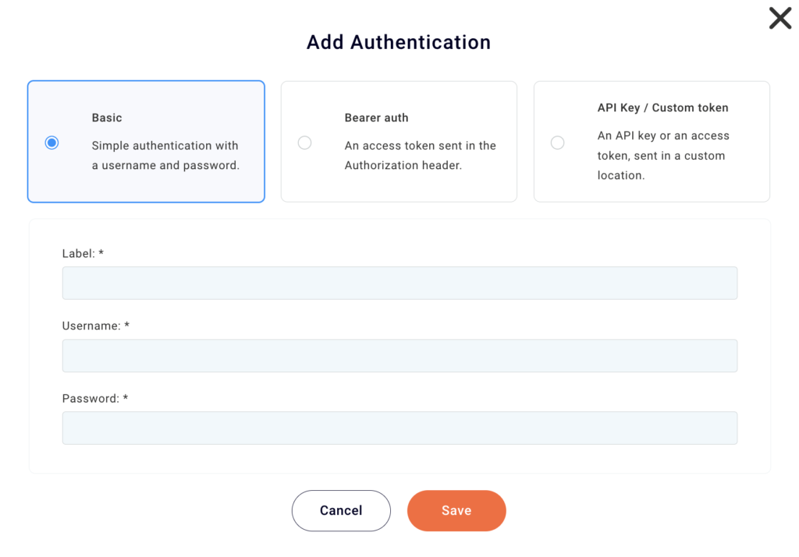This screenshot has height=557, width=799.
Task: Click the "Add Authentication" heading
Action: pos(399,42)
